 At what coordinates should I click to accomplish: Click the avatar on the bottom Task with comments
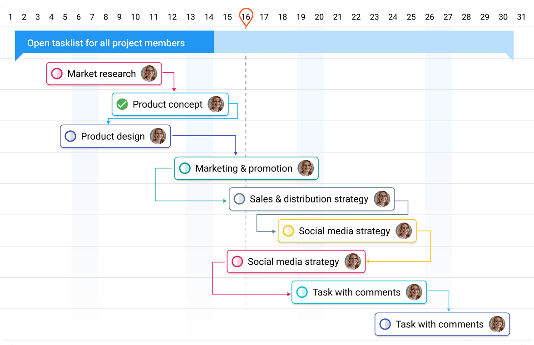(497, 324)
